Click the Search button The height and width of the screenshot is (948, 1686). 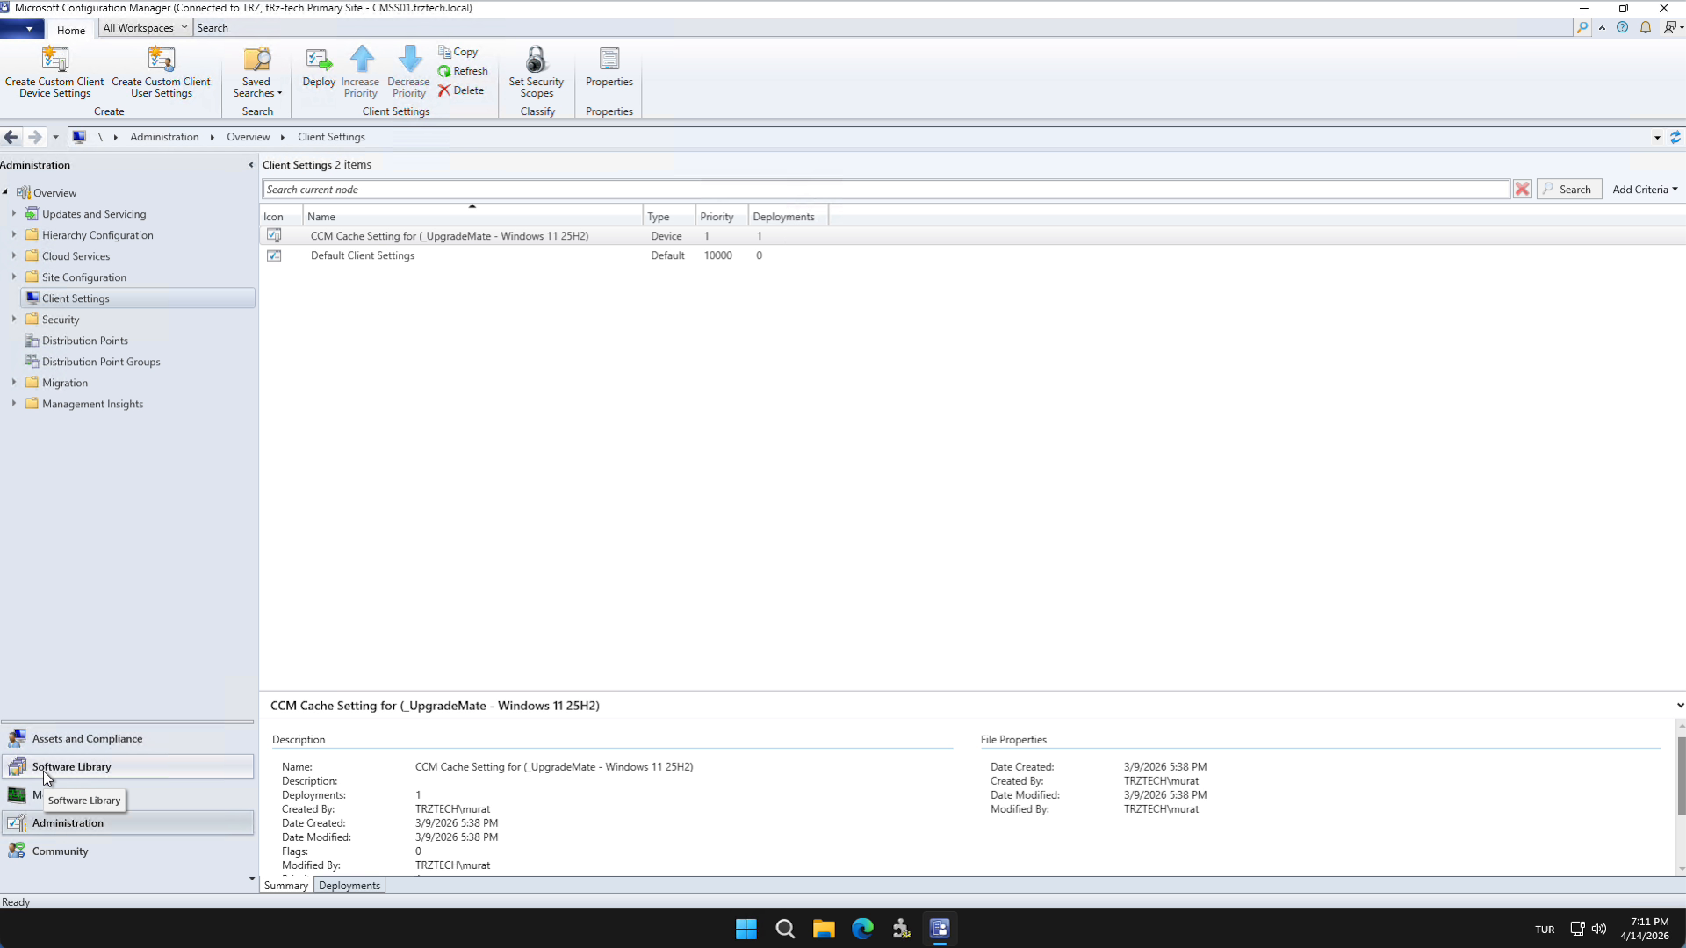(x=1569, y=190)
